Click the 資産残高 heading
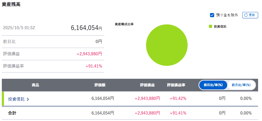 (11, 4)
